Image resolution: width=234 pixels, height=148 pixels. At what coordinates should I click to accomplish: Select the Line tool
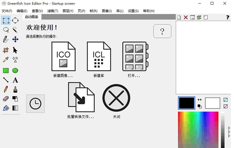(6, 80)
